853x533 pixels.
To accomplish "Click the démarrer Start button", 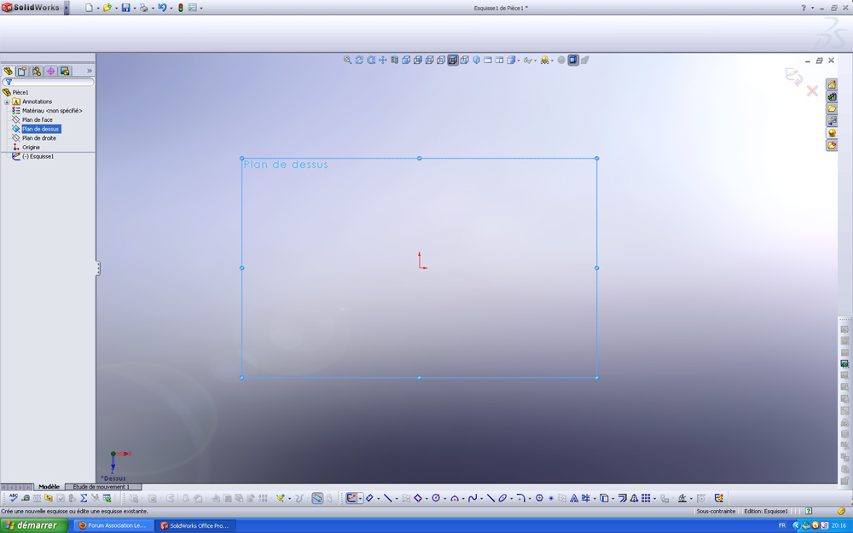I will [34, 525].
